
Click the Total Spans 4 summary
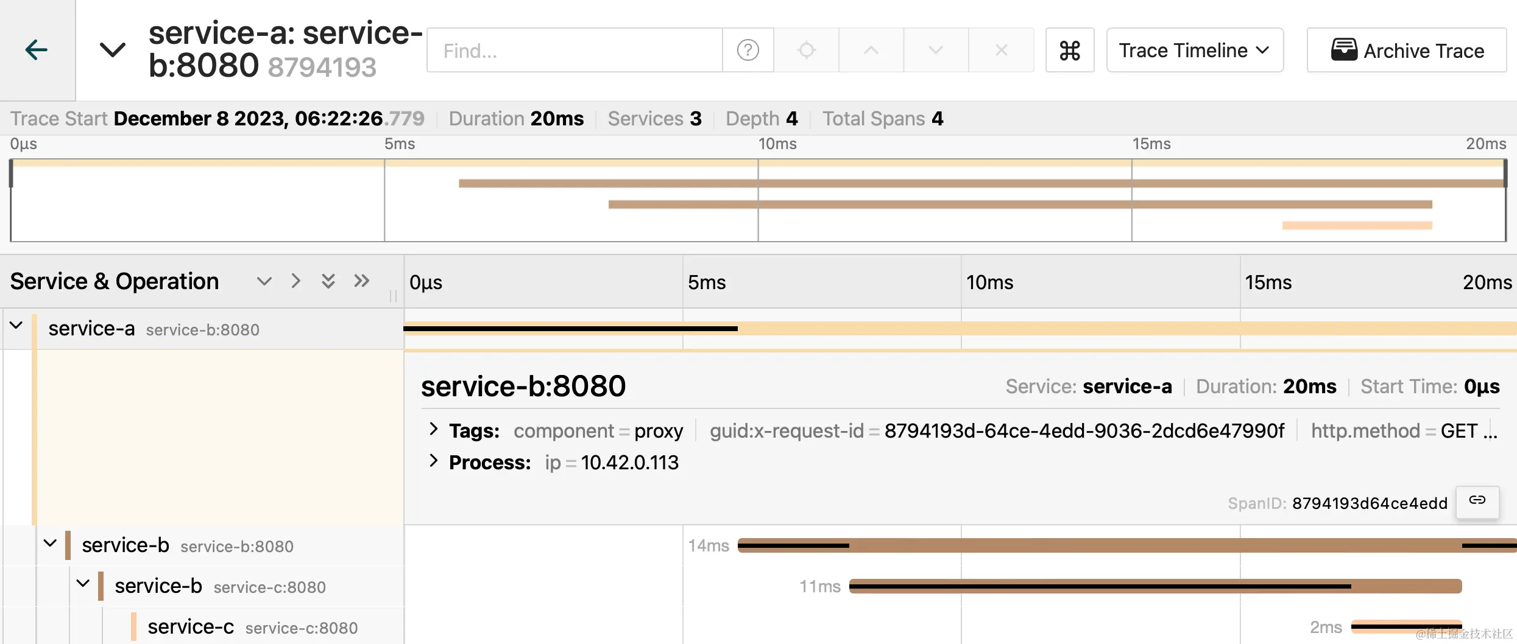point(883,118)
